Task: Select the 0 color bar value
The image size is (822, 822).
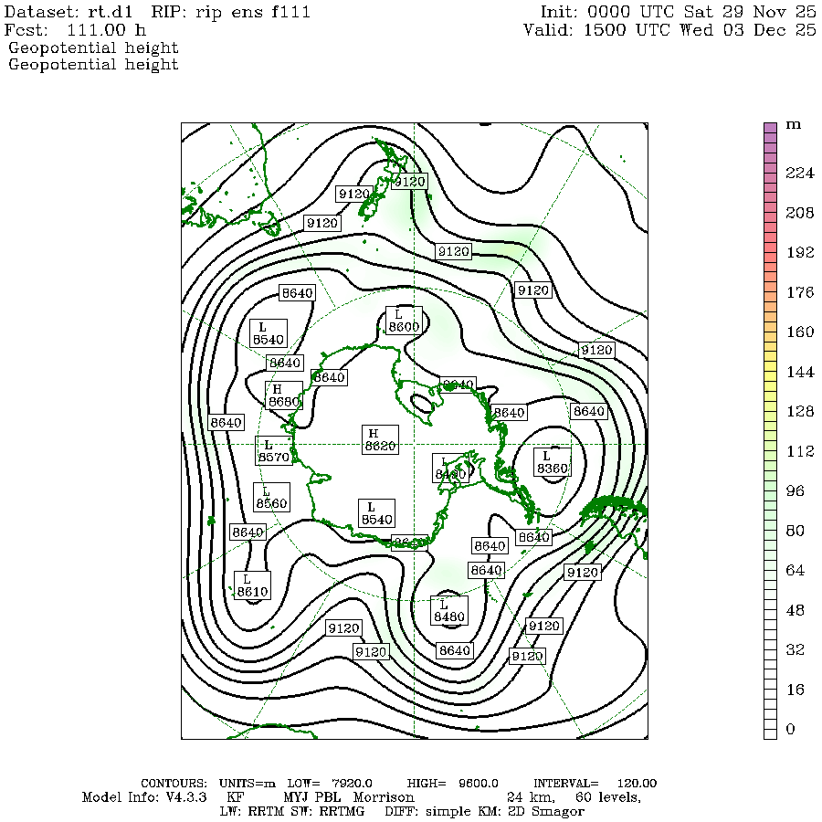Action: pyautogui.click(x=790, y=729)
